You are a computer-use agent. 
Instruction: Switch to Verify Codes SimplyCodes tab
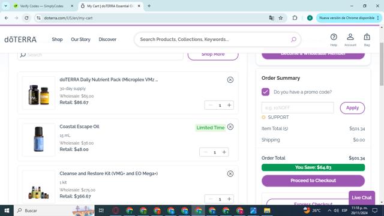41,6
